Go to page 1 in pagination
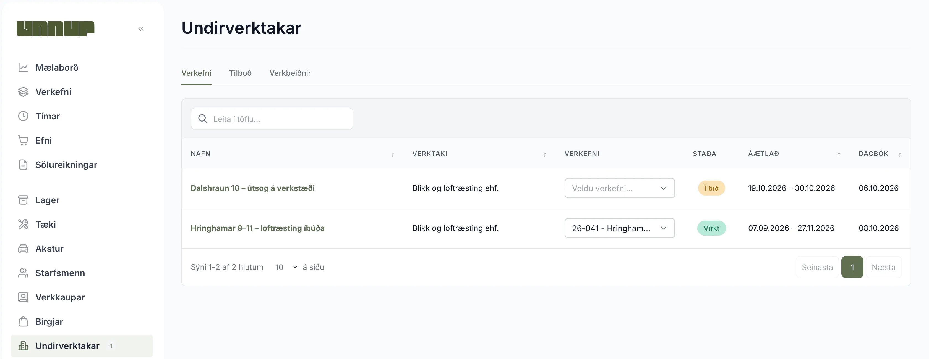 [x=852, y=267]
